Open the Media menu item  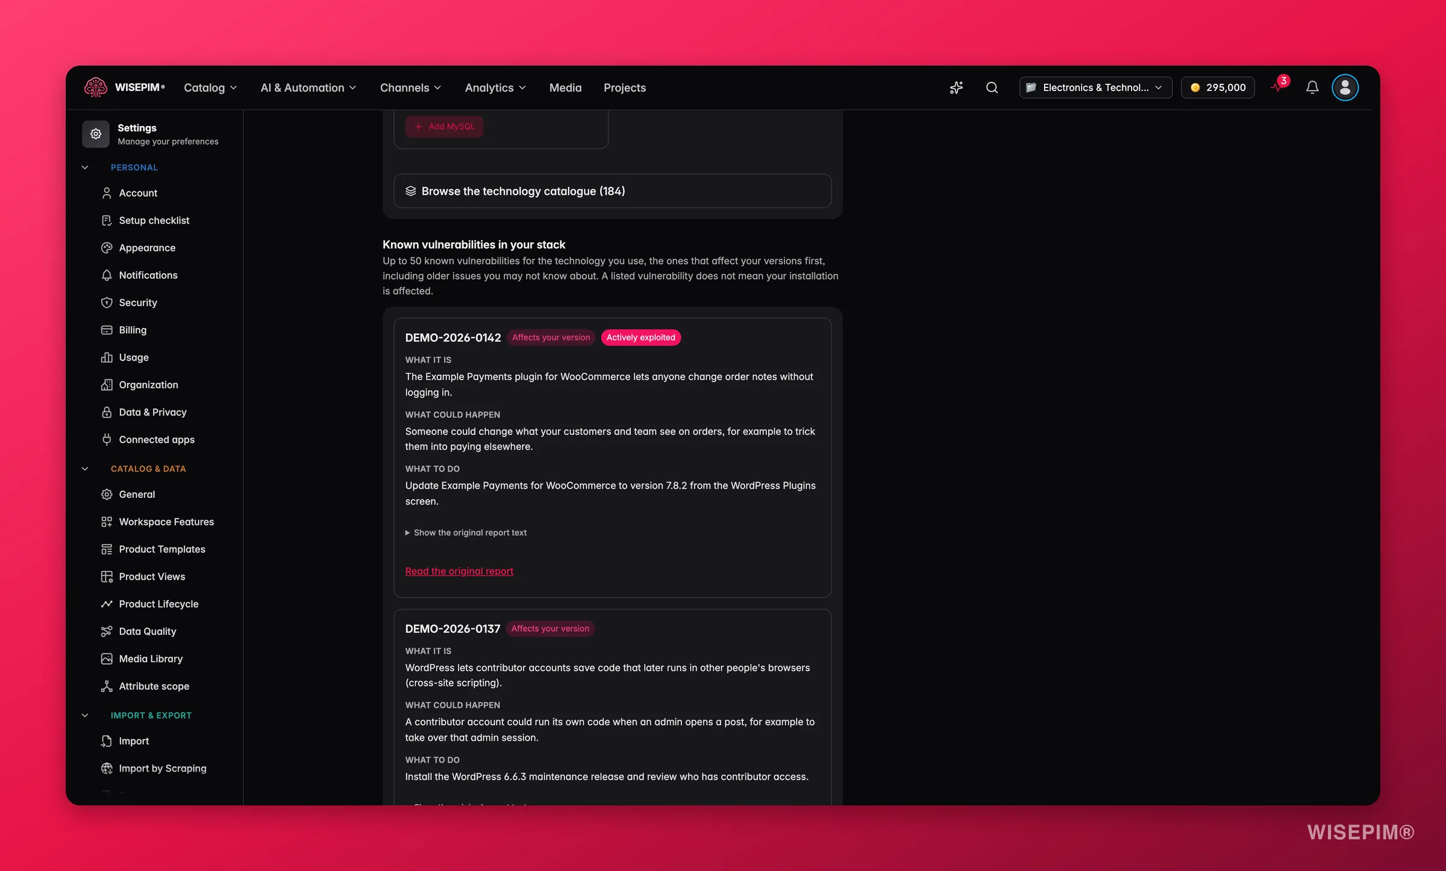(x=565, y=88)
